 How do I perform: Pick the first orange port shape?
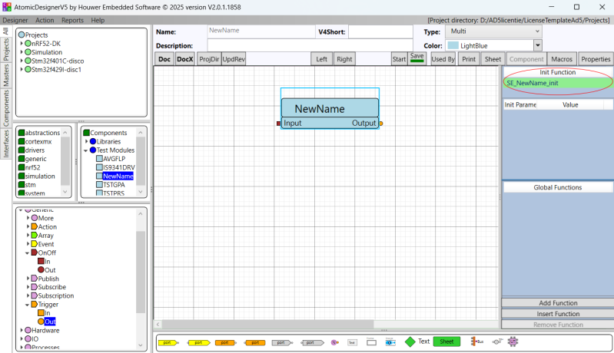point(224,342)
